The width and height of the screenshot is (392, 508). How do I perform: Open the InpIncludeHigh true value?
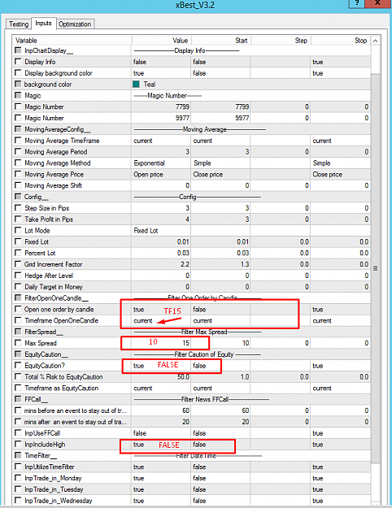point(139,445)
